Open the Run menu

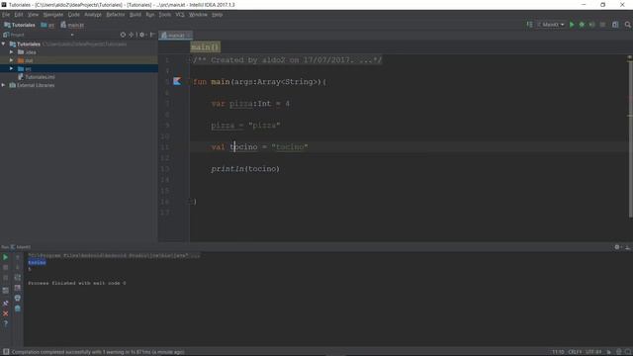[x=149, y=15]
